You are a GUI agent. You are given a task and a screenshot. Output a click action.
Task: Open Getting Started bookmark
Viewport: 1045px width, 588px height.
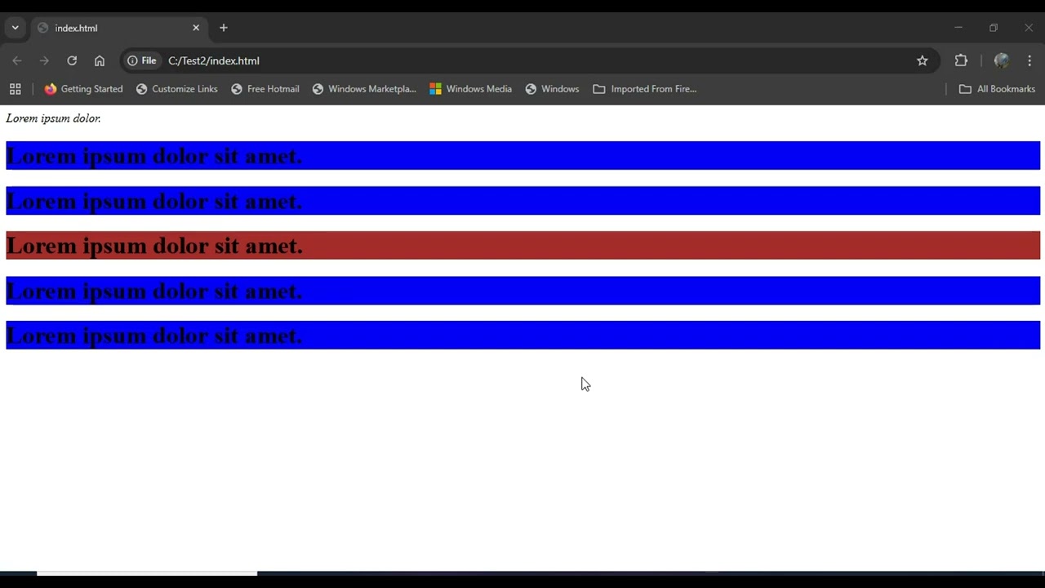[x=83, y=89]
